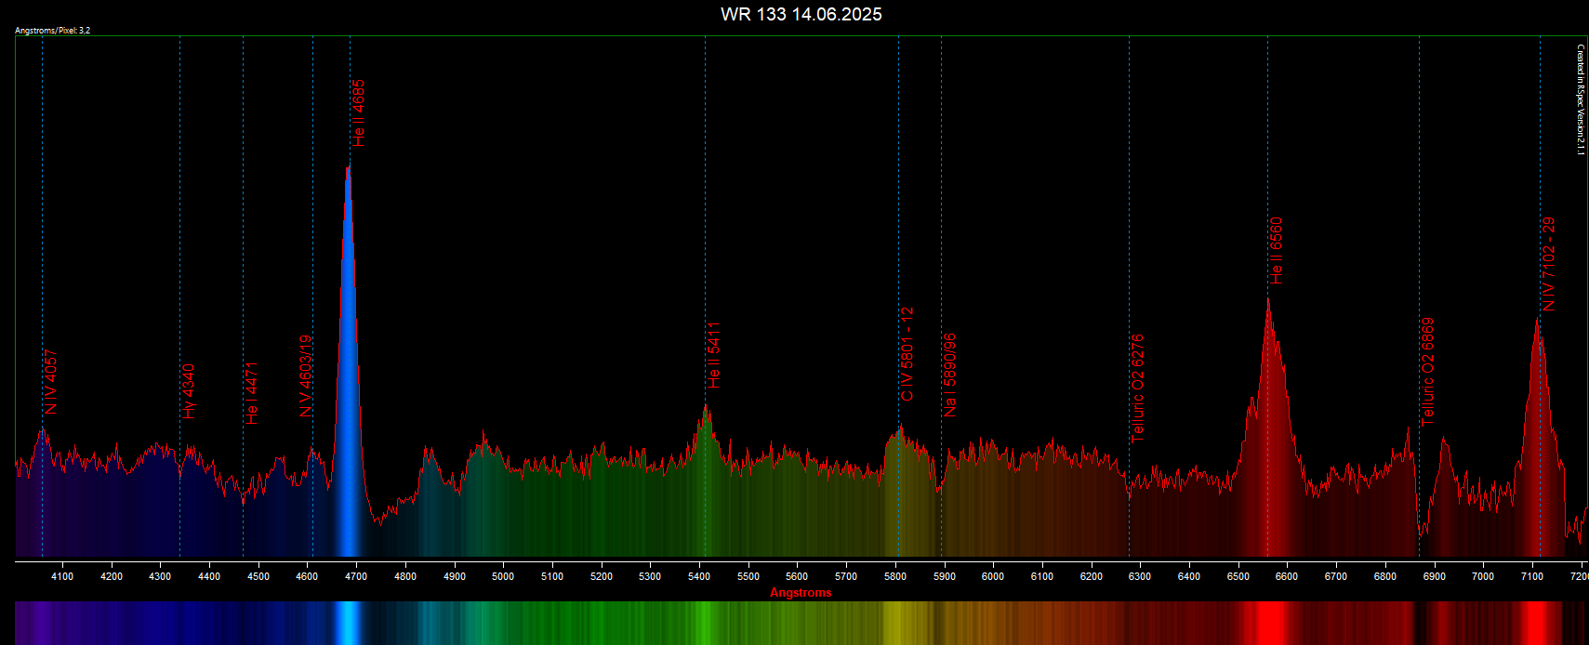This screenshot has height=645, width=1589.
Task: Click the C IV 5801-12 line label
Action: (x=907, y=354)
